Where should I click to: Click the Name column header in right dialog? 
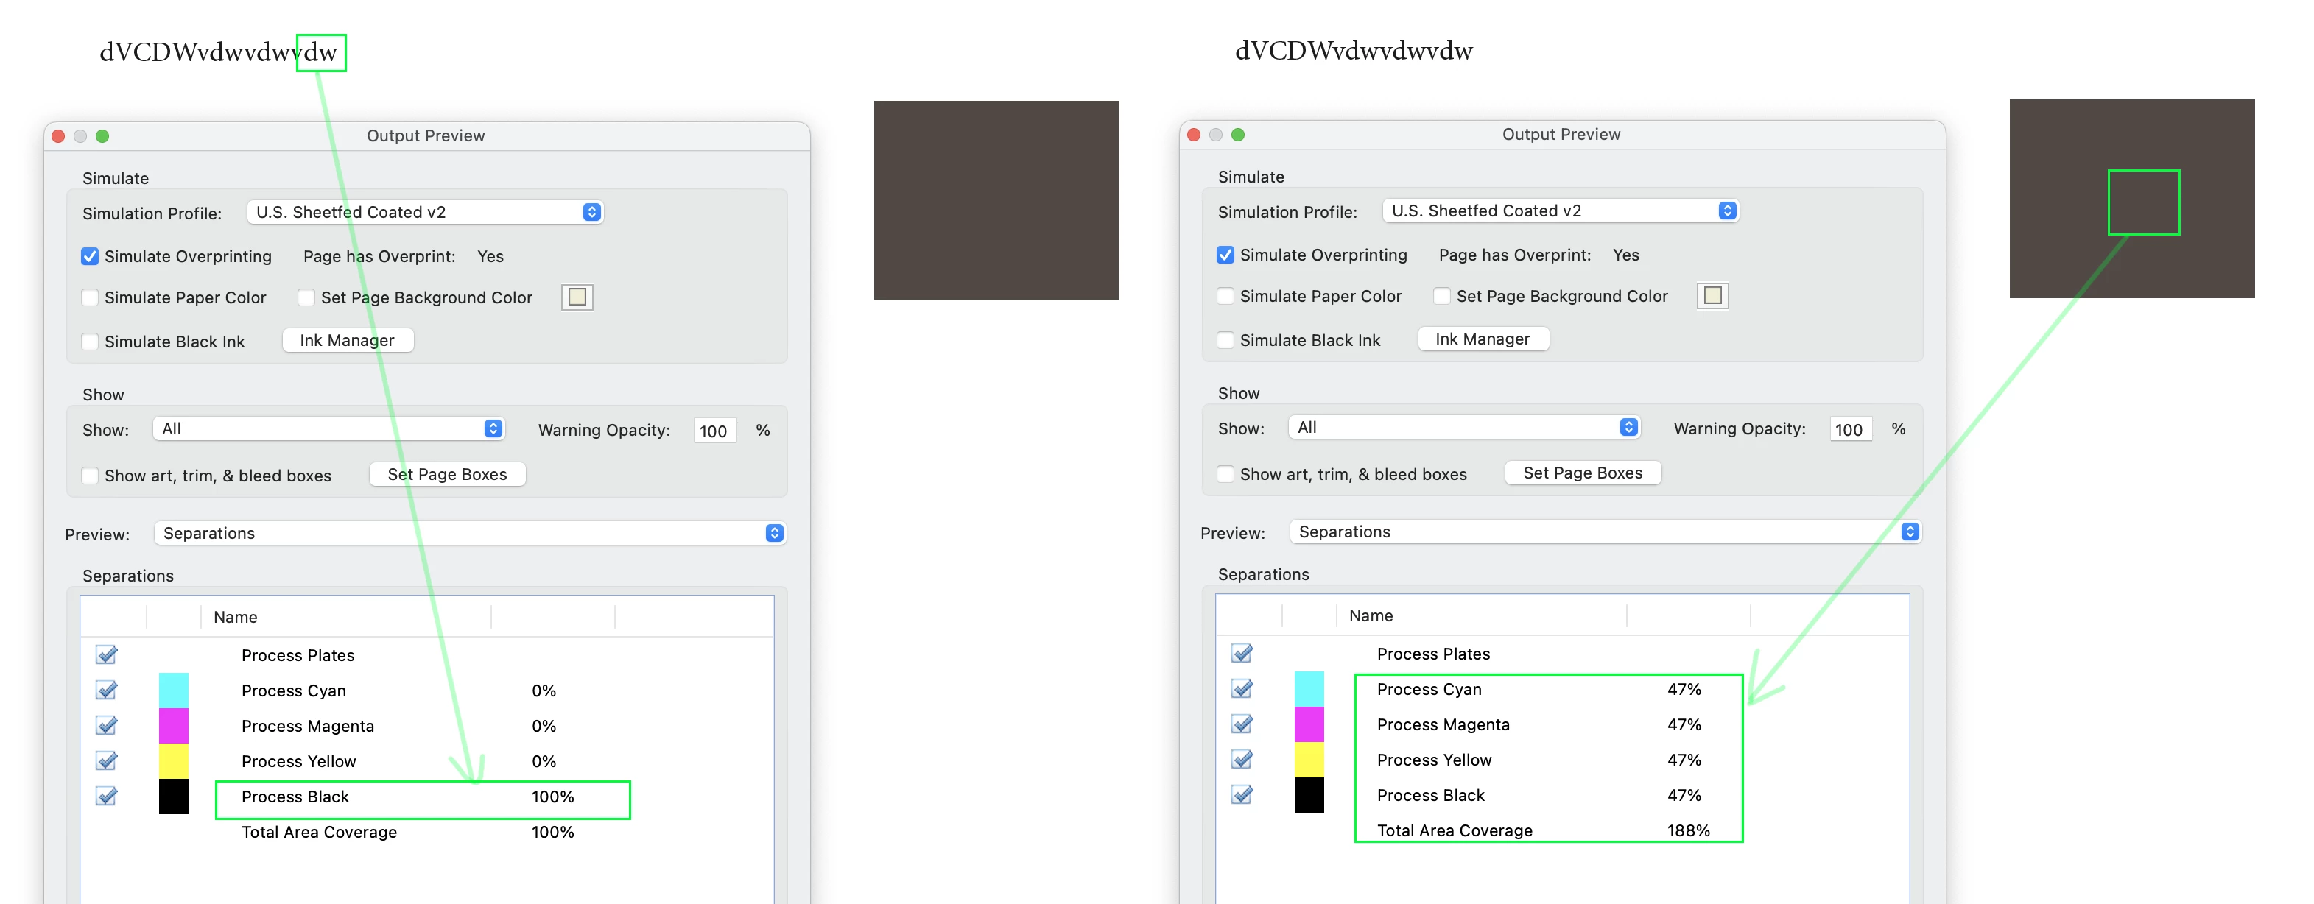point(1371,615)
